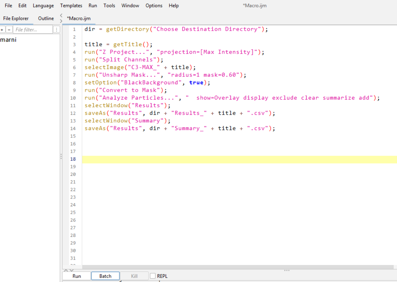
Task: Open the Language menu
Action: tap(43, 6)
